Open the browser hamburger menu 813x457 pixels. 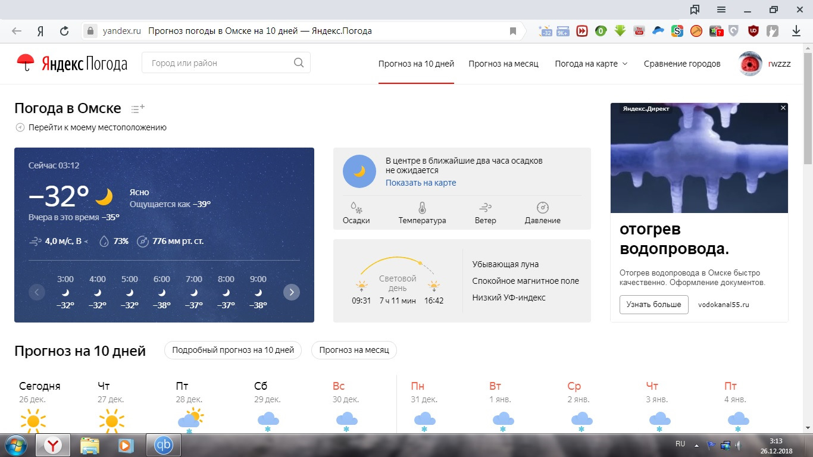(721, 10)
